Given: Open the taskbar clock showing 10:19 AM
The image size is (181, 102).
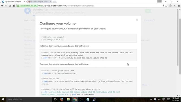Looking at the screenshot, I should pos(176,99).
